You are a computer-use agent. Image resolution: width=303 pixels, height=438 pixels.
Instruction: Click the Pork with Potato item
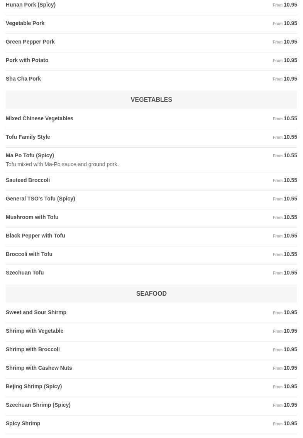click(x=27, y=61)
